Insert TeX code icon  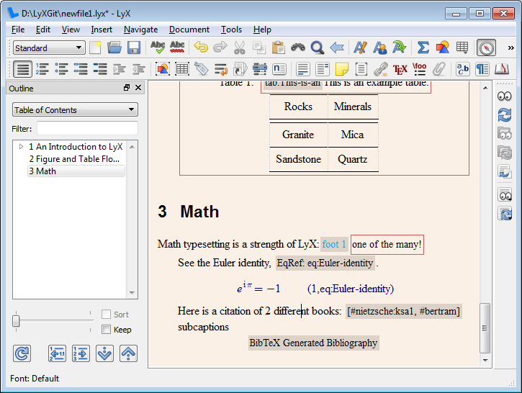point(400,69)
